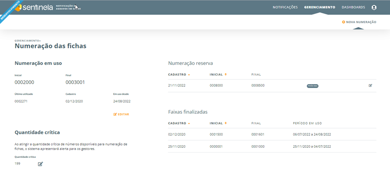Select reserve initial 0008000
This screenshot has height=175, width=390.
point(216,86)
